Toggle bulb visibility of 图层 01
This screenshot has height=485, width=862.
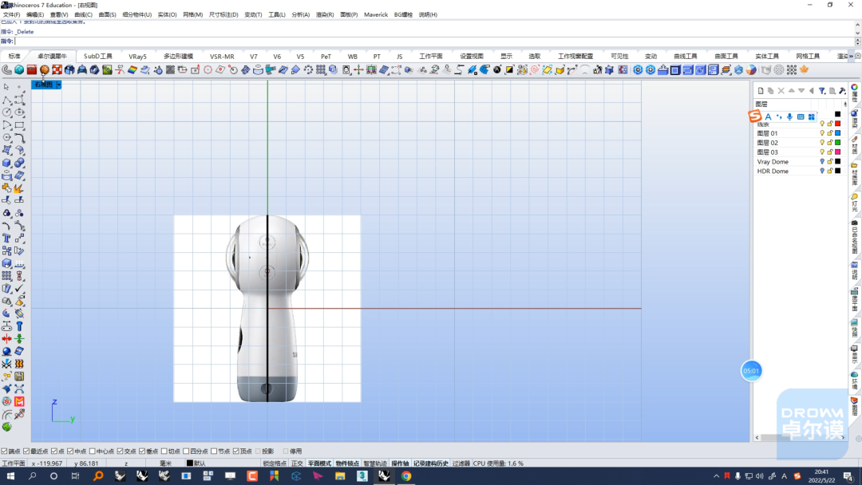click(x=822, y=133)
